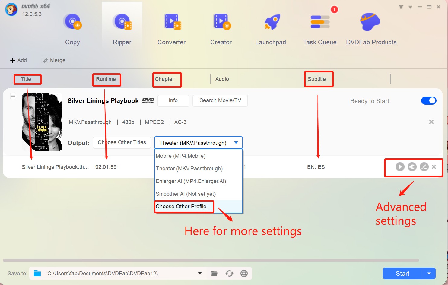Click the Start button
The height and width of the screenshot is (285, 448).
pos(402,274)
